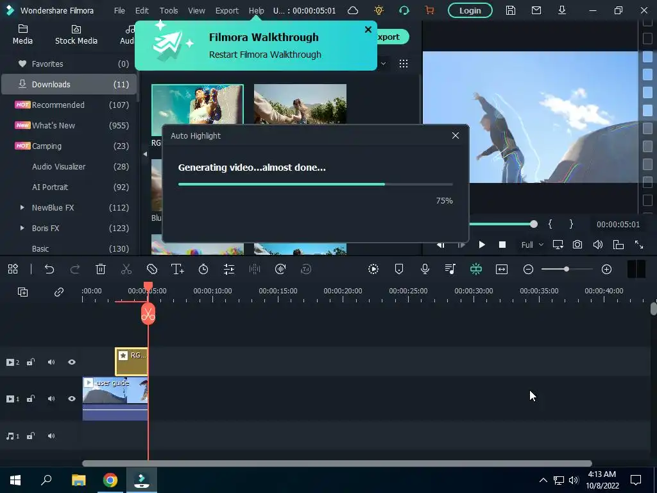The height and width of the screenshot is (493, 657).
Task: Select the user guide clip on track 1
Action: (115, 398)
